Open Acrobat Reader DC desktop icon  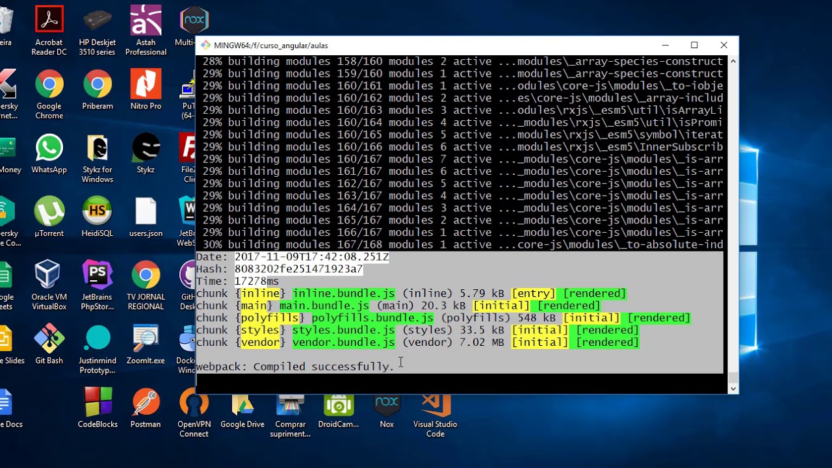(x=49, y=31)
